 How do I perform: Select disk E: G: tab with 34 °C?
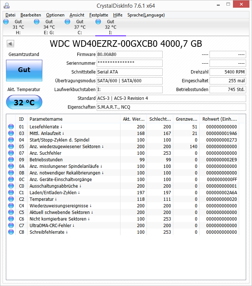(49, 27)
